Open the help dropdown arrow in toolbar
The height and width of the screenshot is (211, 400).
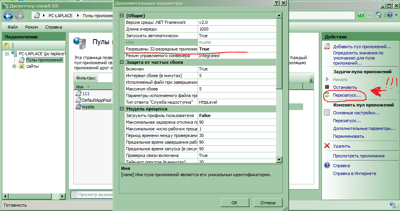click(x=396, y=15)
